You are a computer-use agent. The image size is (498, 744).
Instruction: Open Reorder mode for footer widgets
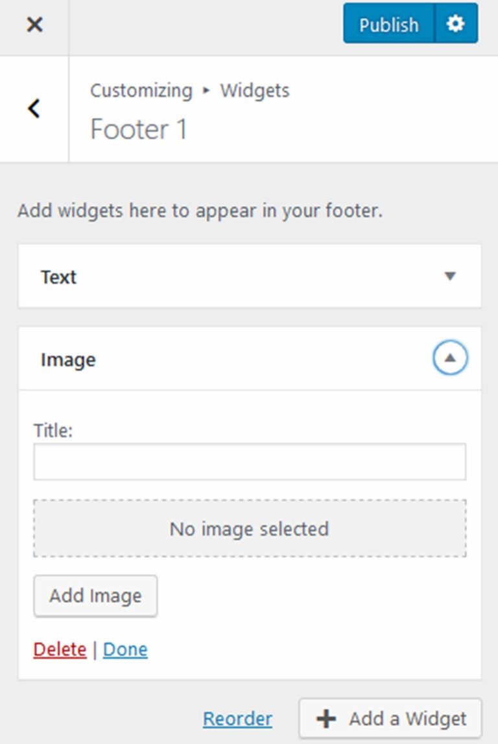click(237, 718)
